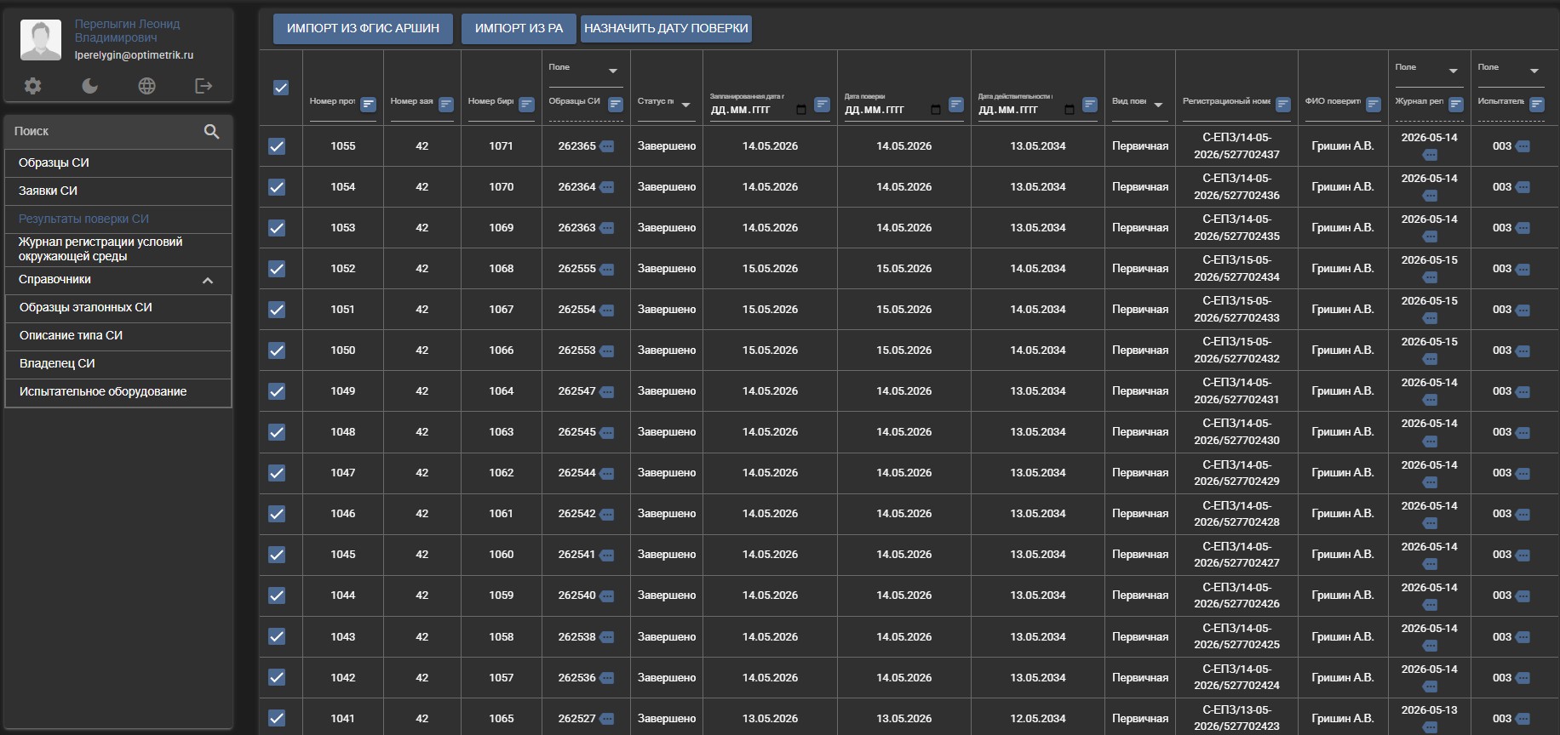The height and width of the screenshot is (735, 1560).
Task: Uncheck the checkbox for row 1047
Action: 277,473
